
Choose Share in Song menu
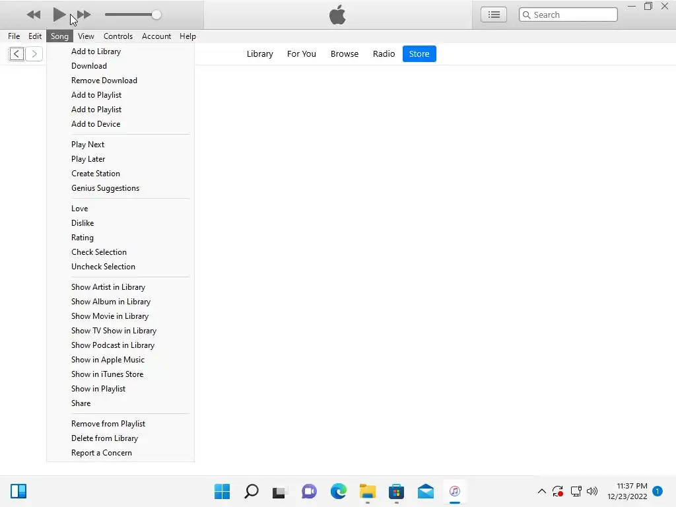pyautogui.click(x=120, y=403)
